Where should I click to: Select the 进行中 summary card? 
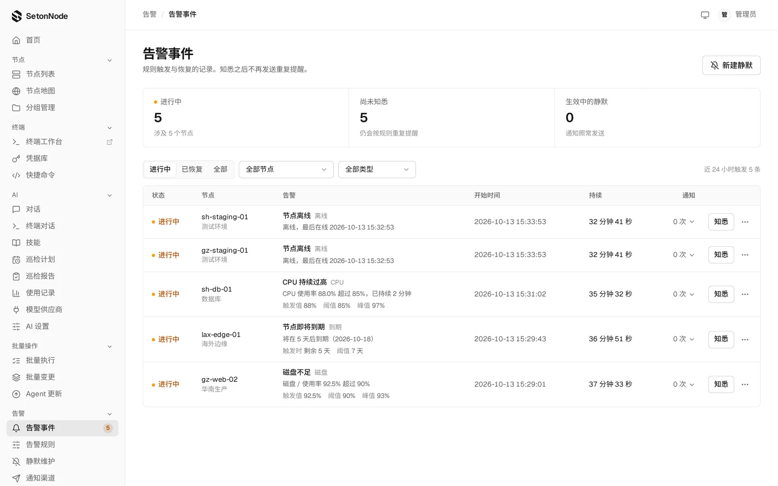click(x=246, y=118)
